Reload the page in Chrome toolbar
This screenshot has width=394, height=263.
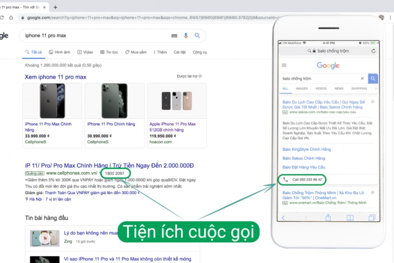(1, 18)
